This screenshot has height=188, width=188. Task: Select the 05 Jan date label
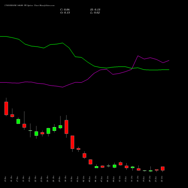click(x=89, y=179)
